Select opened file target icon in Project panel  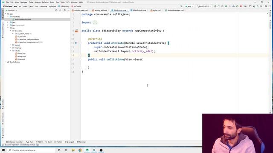tap(56, 10)
